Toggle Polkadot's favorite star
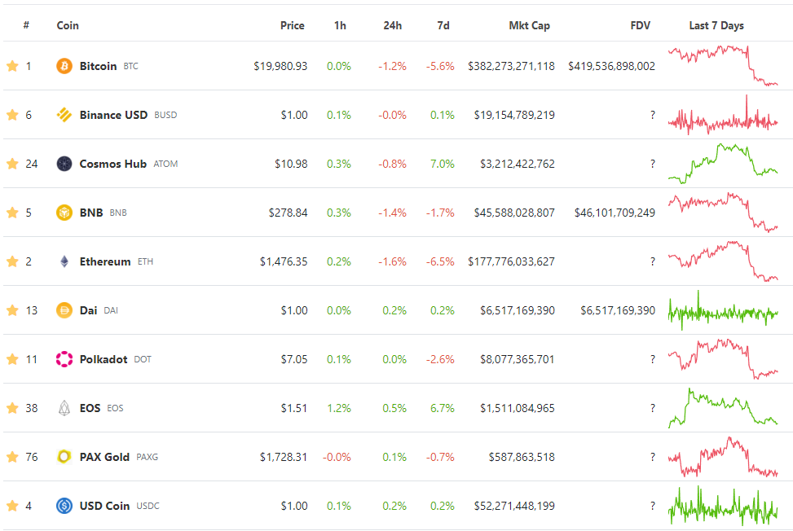This screenshot has width=793, height=531. (x=13, y=358)
